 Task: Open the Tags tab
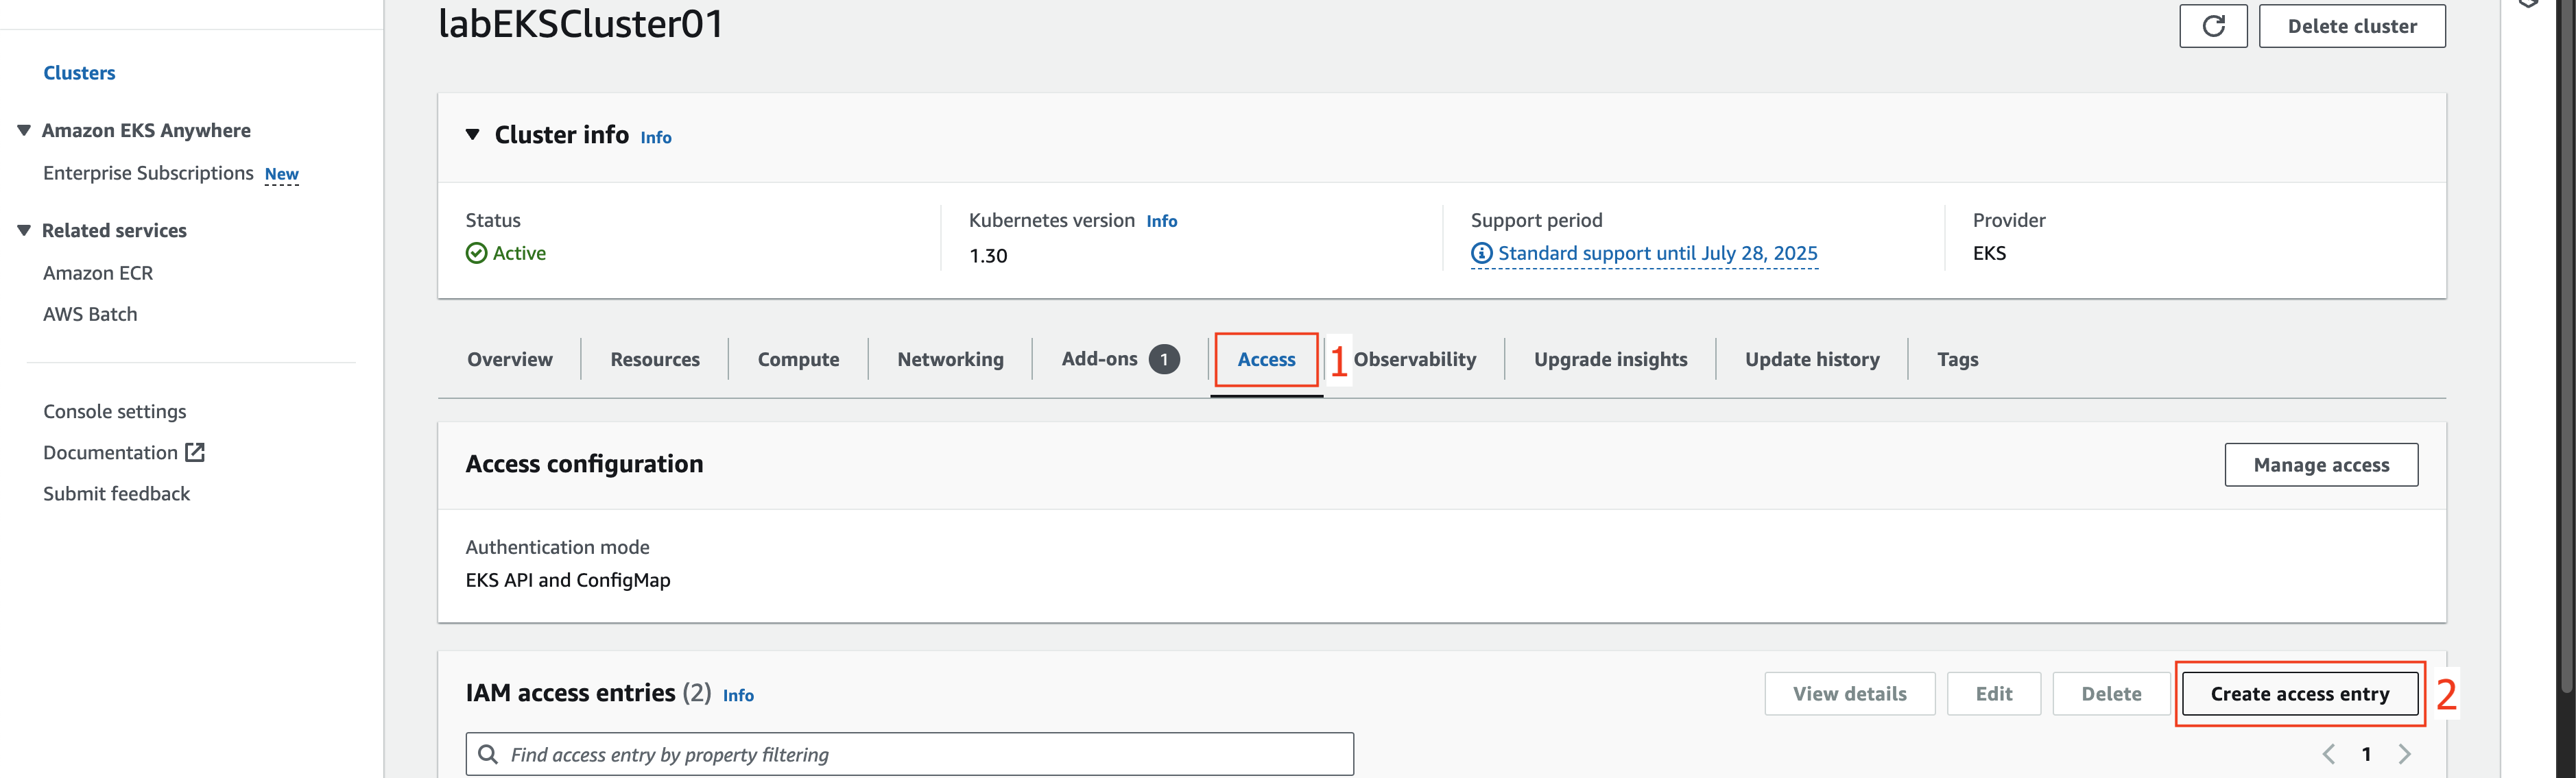pyautogui.click(x=1957, y=359)
